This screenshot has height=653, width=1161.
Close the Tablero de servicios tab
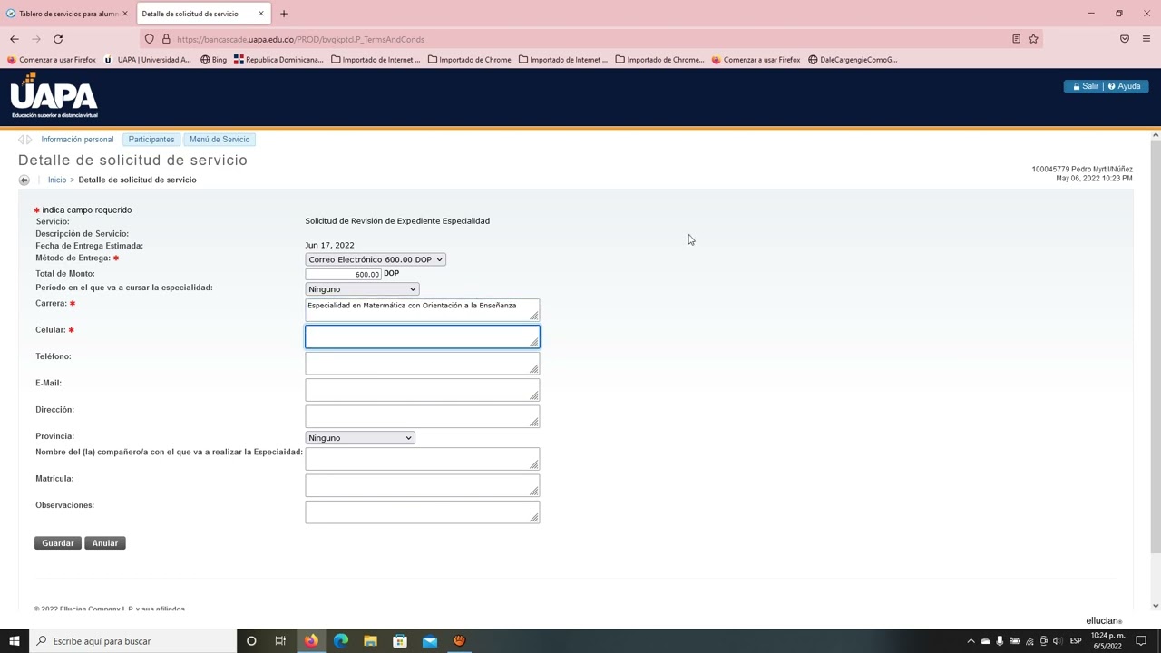tap(125, 14)
